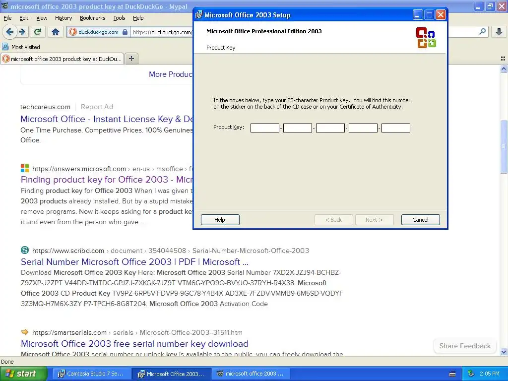The image size is (508, 381).
Task: Click the Share Feedback button
Action: [x=465, y=346]
